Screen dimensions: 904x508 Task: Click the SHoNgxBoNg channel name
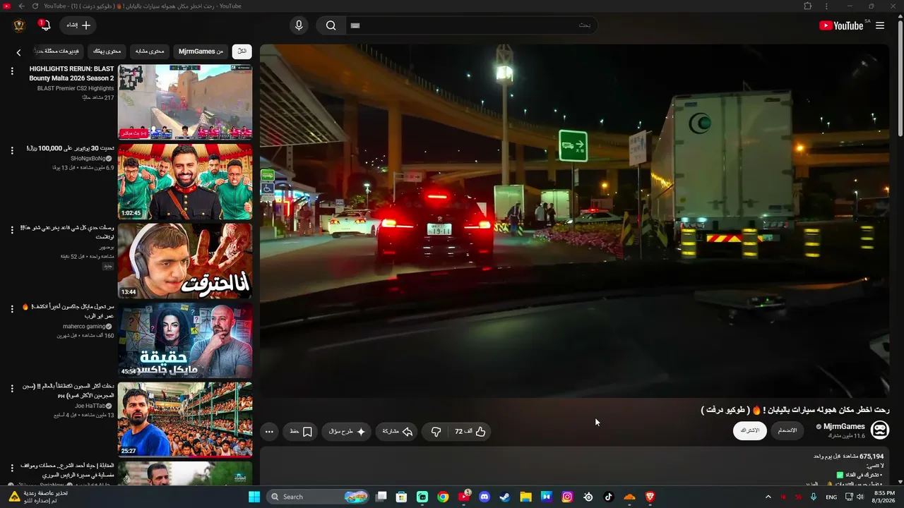(88, 159)
